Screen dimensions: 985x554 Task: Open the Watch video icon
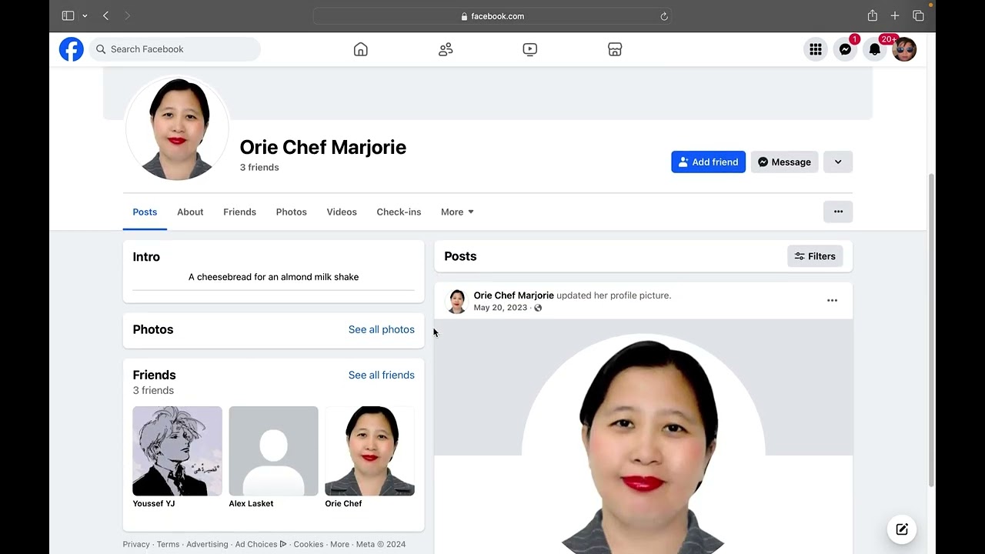pos(530,49)
